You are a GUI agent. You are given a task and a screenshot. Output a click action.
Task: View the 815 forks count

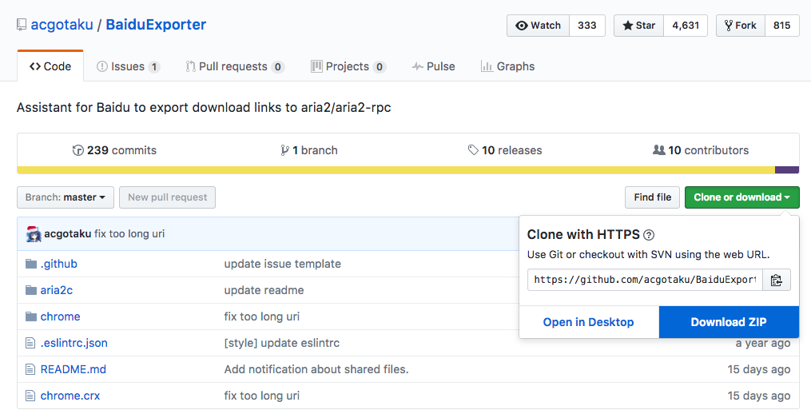pyautogui.click(x=781, y=26)
